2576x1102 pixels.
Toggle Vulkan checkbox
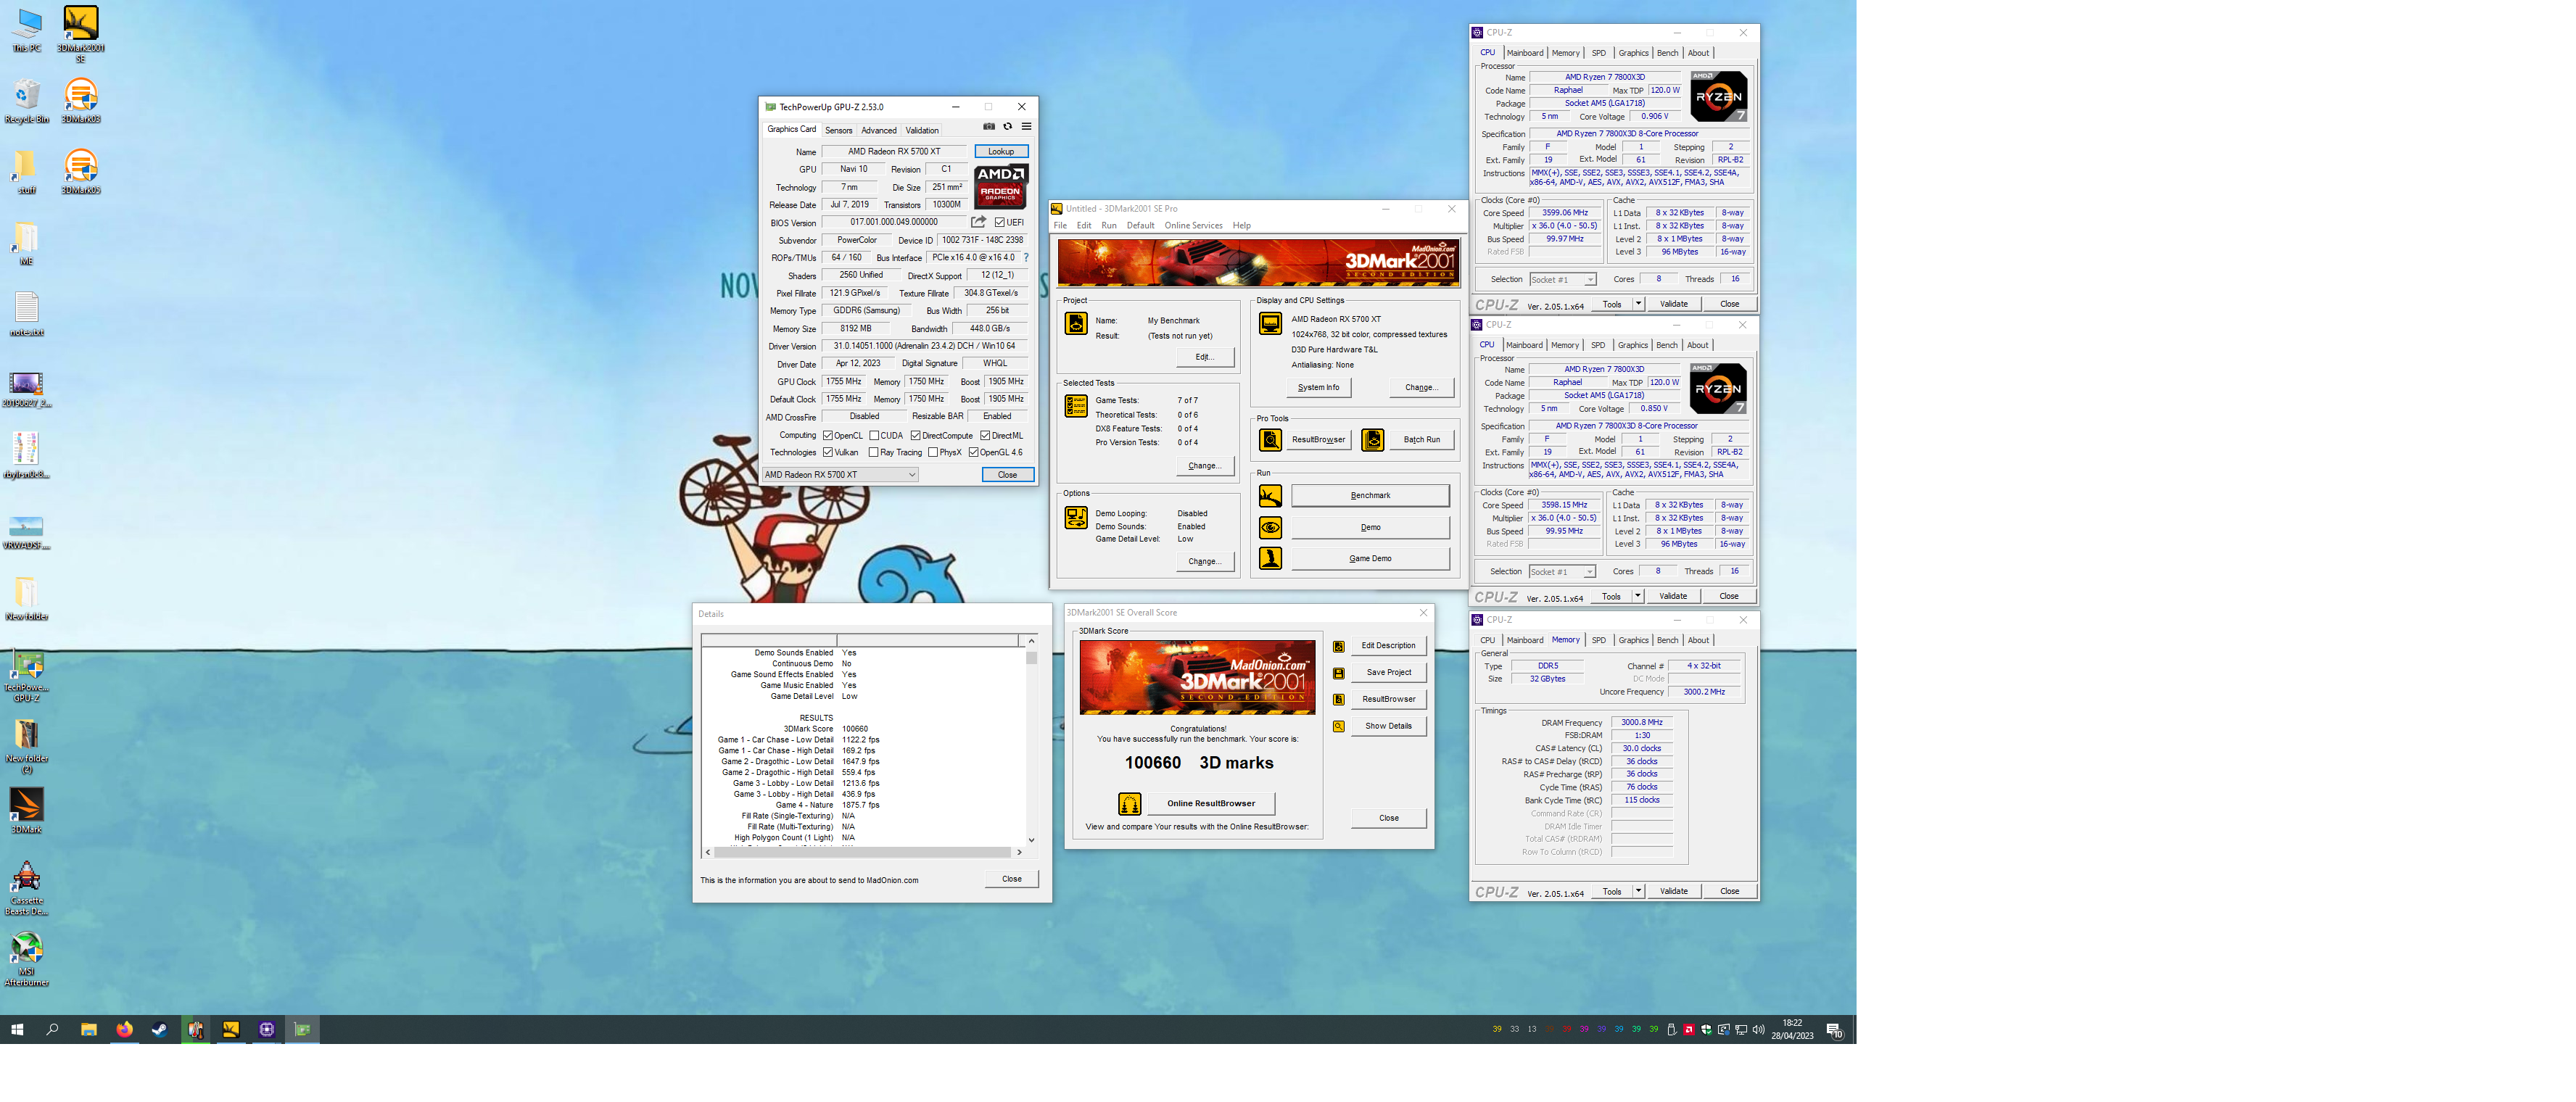click(x=828, y=453)
